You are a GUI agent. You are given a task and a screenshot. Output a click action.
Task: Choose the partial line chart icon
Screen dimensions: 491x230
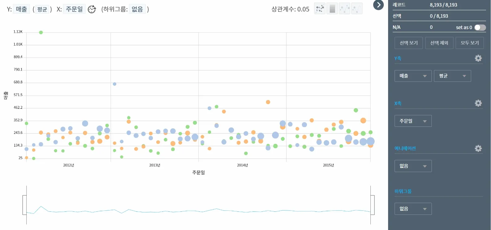coord(357,9)
